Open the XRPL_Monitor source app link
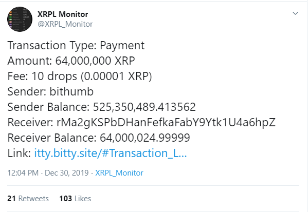Viewport: 308px width, 212px height. [x=119, y=173]
